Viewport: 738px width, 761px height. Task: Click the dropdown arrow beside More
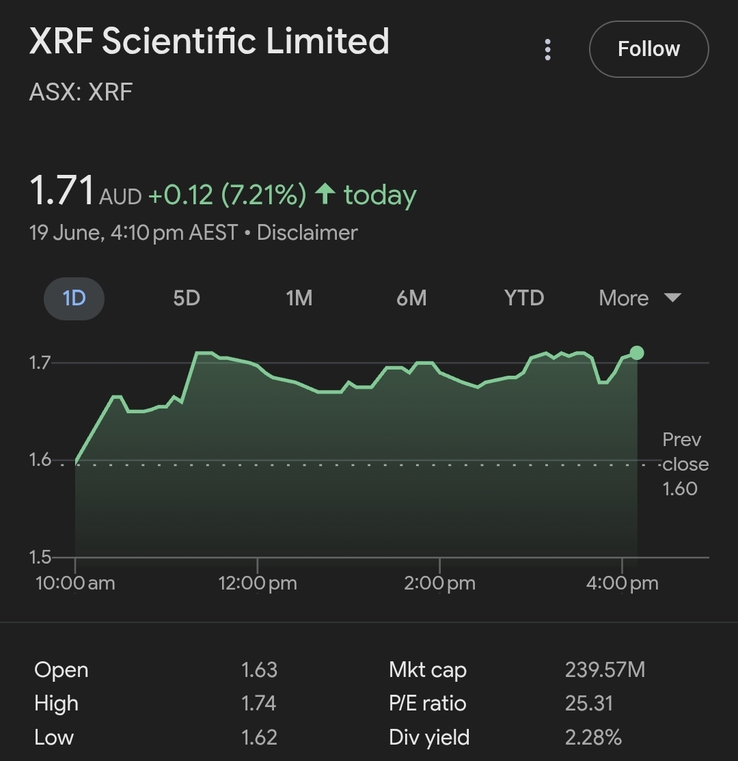point(672,298)
